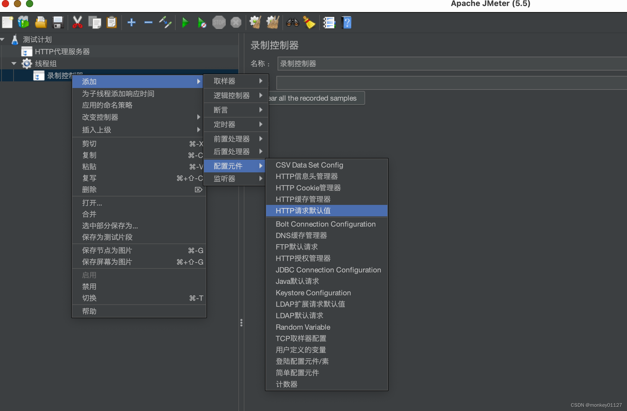The width and height of the screenshot is (627, 411).
Task: Select 删除 in the context menu
Action: [139, 190]
